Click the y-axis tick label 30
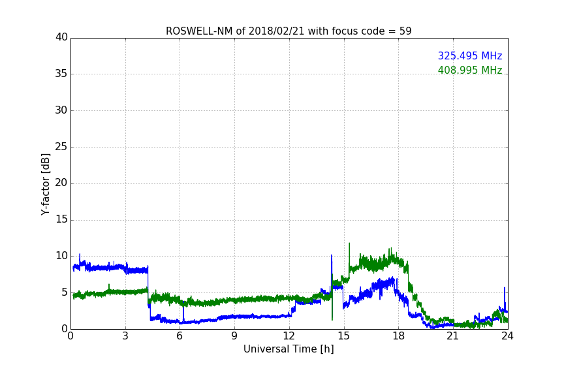 click(x=61, y=110)
